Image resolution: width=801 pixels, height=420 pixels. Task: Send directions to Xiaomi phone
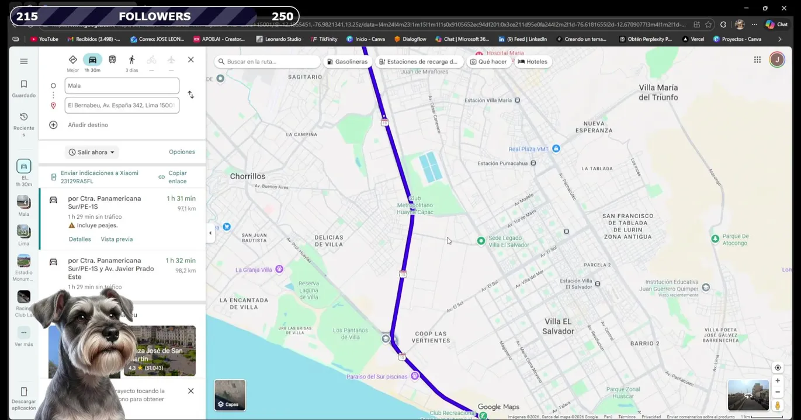[99, 177]
